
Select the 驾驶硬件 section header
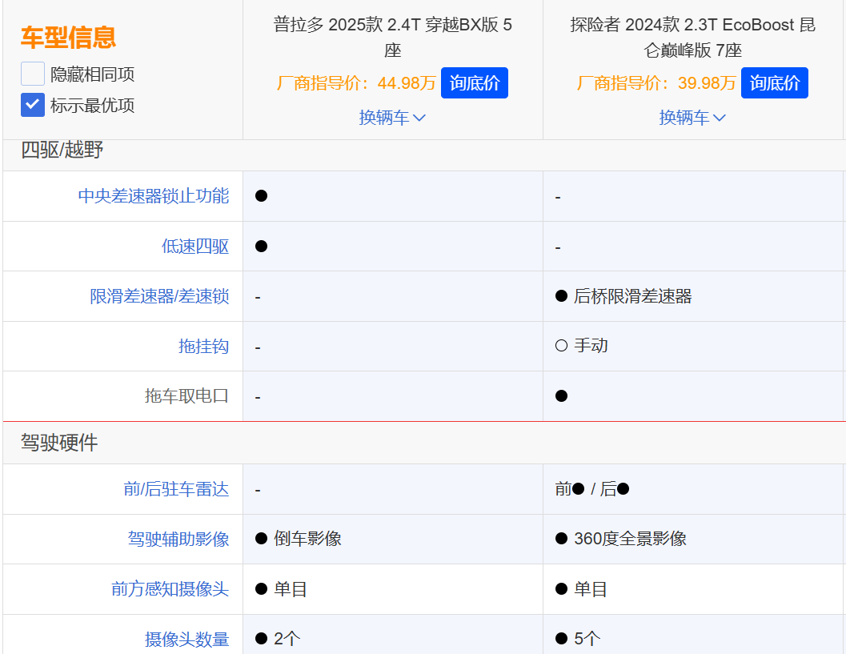tap(59, 443)
